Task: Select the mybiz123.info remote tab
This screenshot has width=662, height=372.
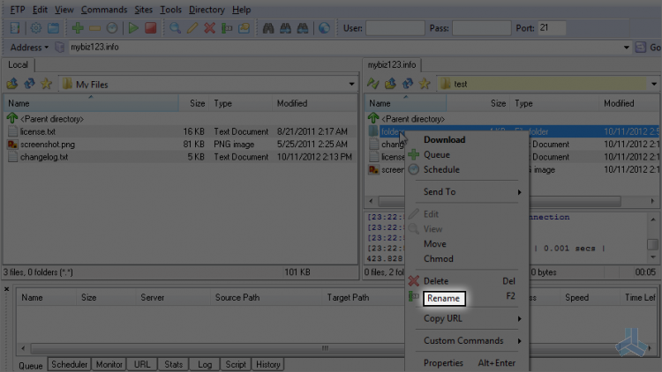Action: [x=392, y=65]
